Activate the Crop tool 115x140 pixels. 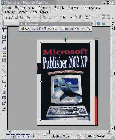pos(61,29)
